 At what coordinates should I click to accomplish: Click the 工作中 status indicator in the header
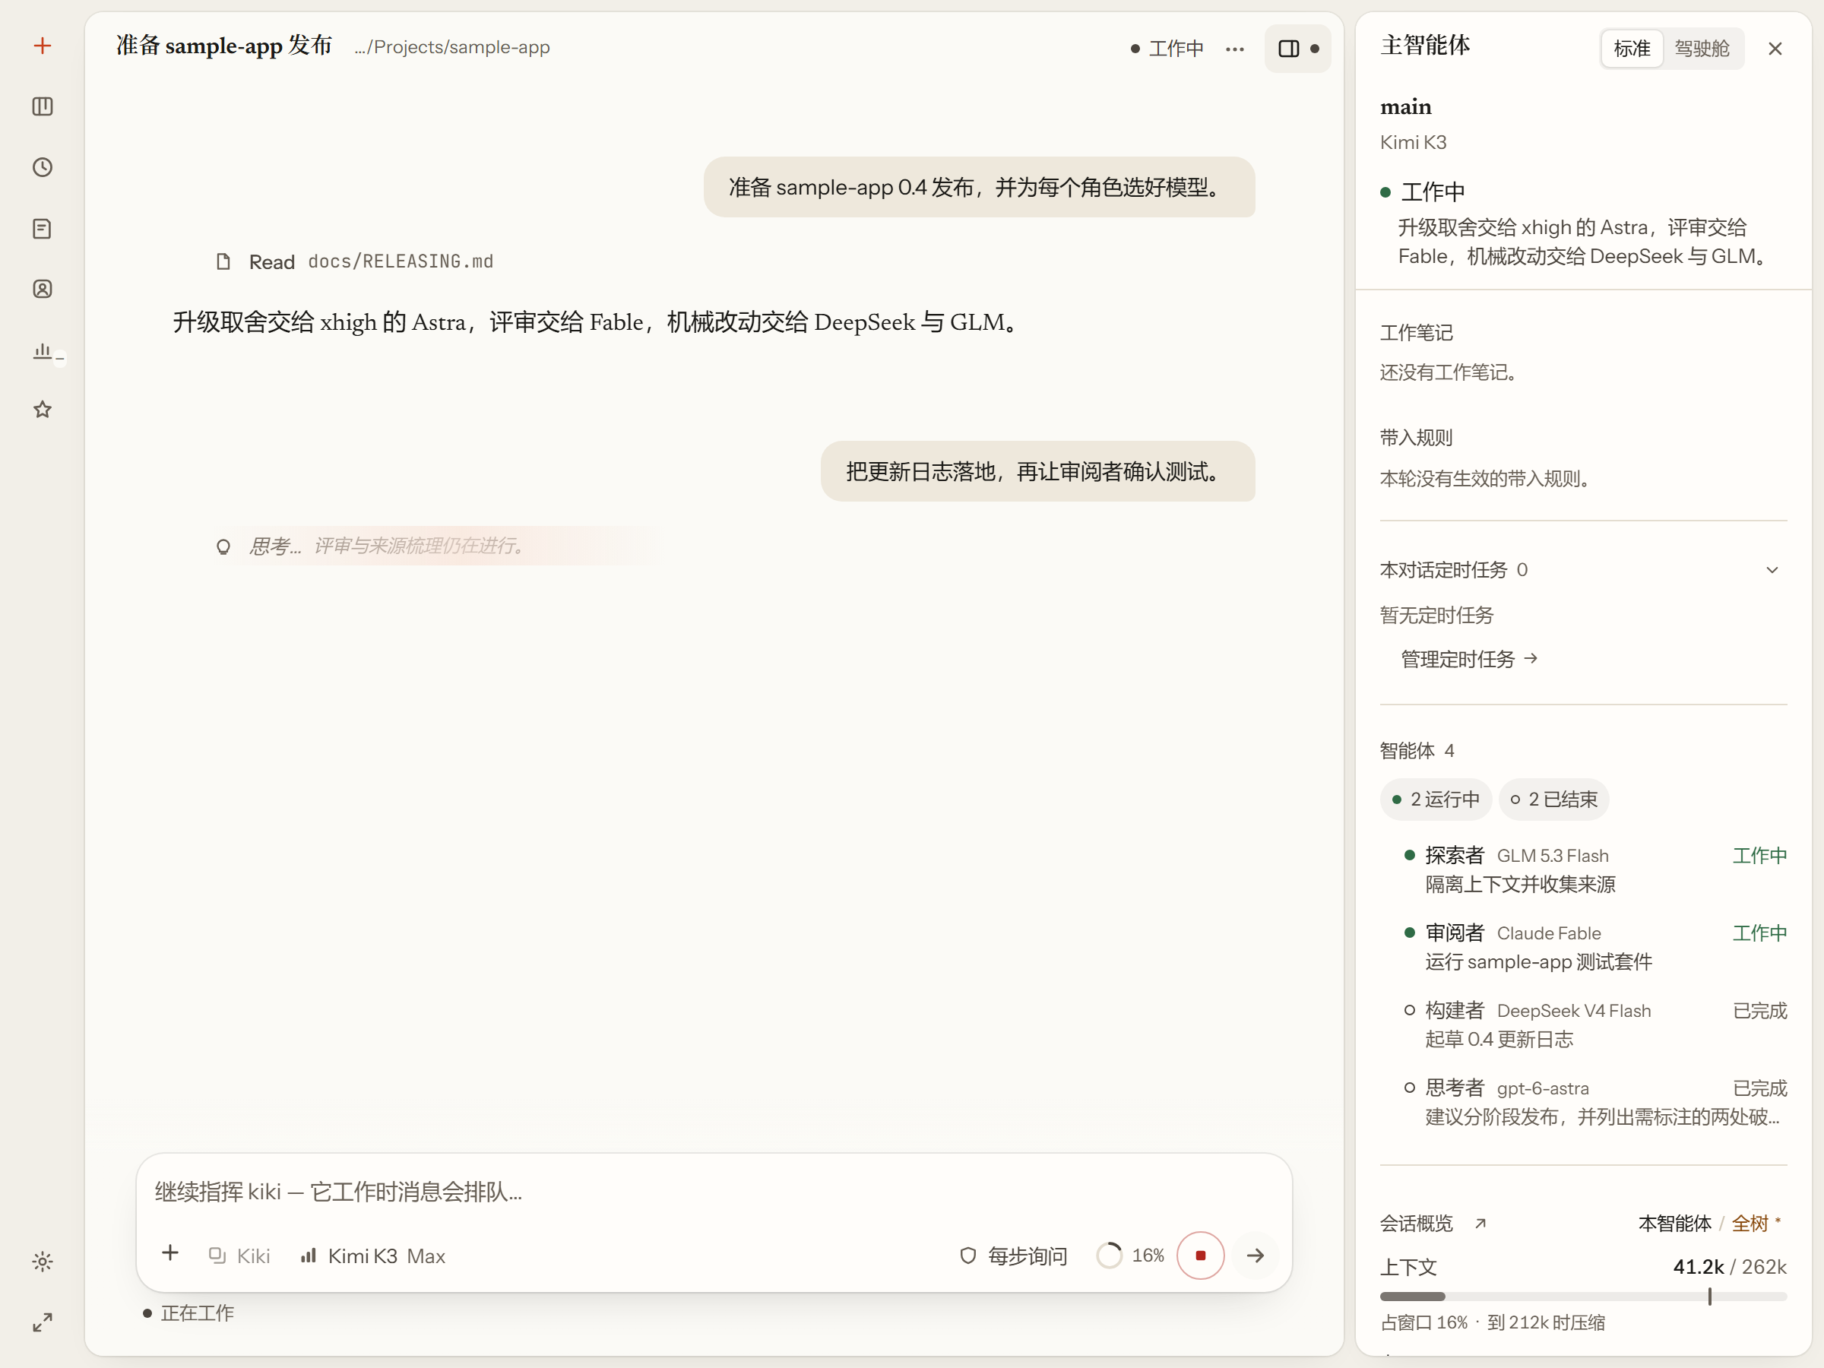tap(1167, 49)
